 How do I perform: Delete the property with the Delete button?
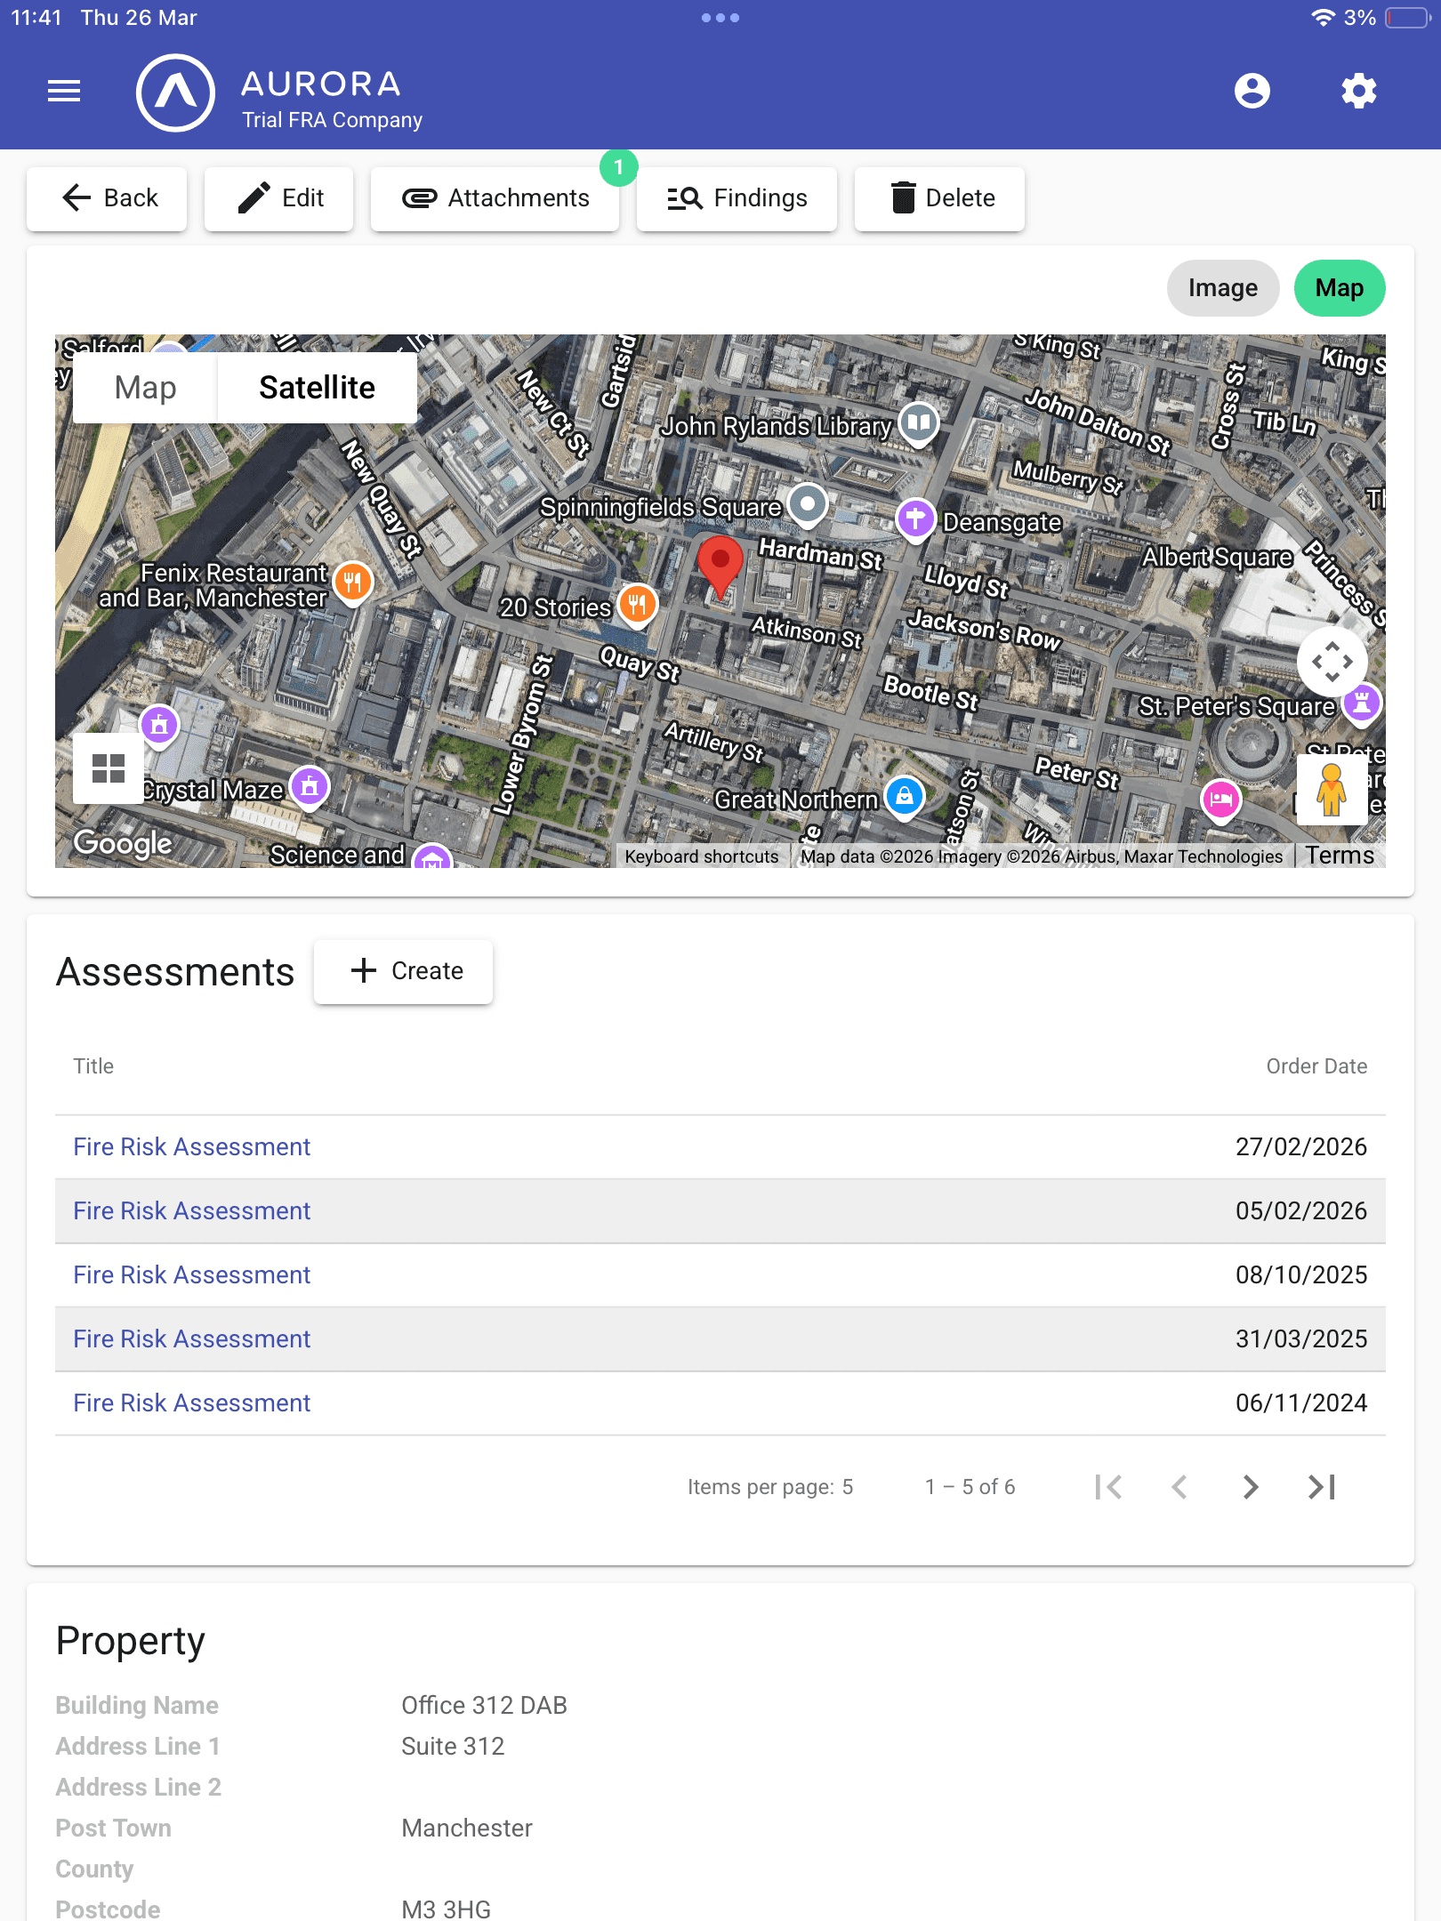pyautogui.click(x=939, y=198)
